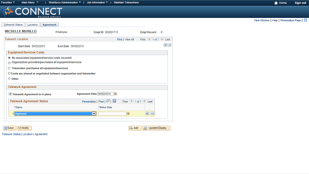Show previous Telework Location row arrow
The image size is (309, 174).
tap(149, 39)
